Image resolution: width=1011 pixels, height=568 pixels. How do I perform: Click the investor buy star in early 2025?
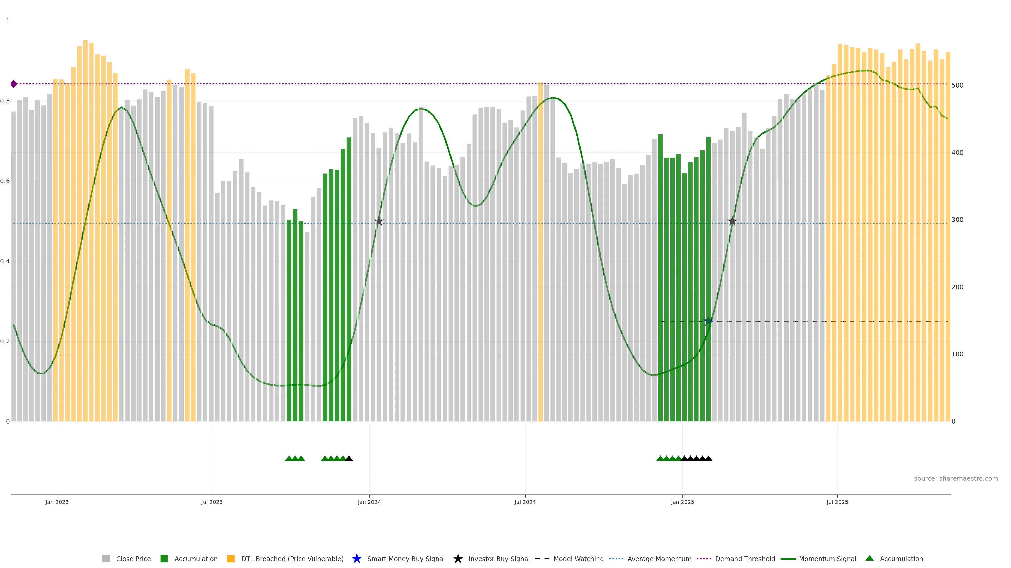click(732, 221)
